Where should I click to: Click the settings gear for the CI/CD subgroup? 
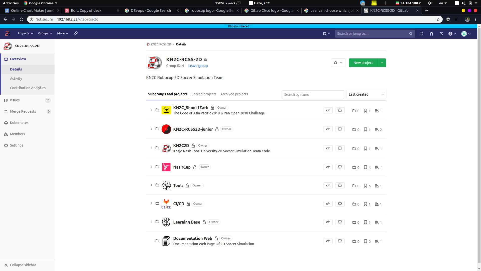point(340,204)
